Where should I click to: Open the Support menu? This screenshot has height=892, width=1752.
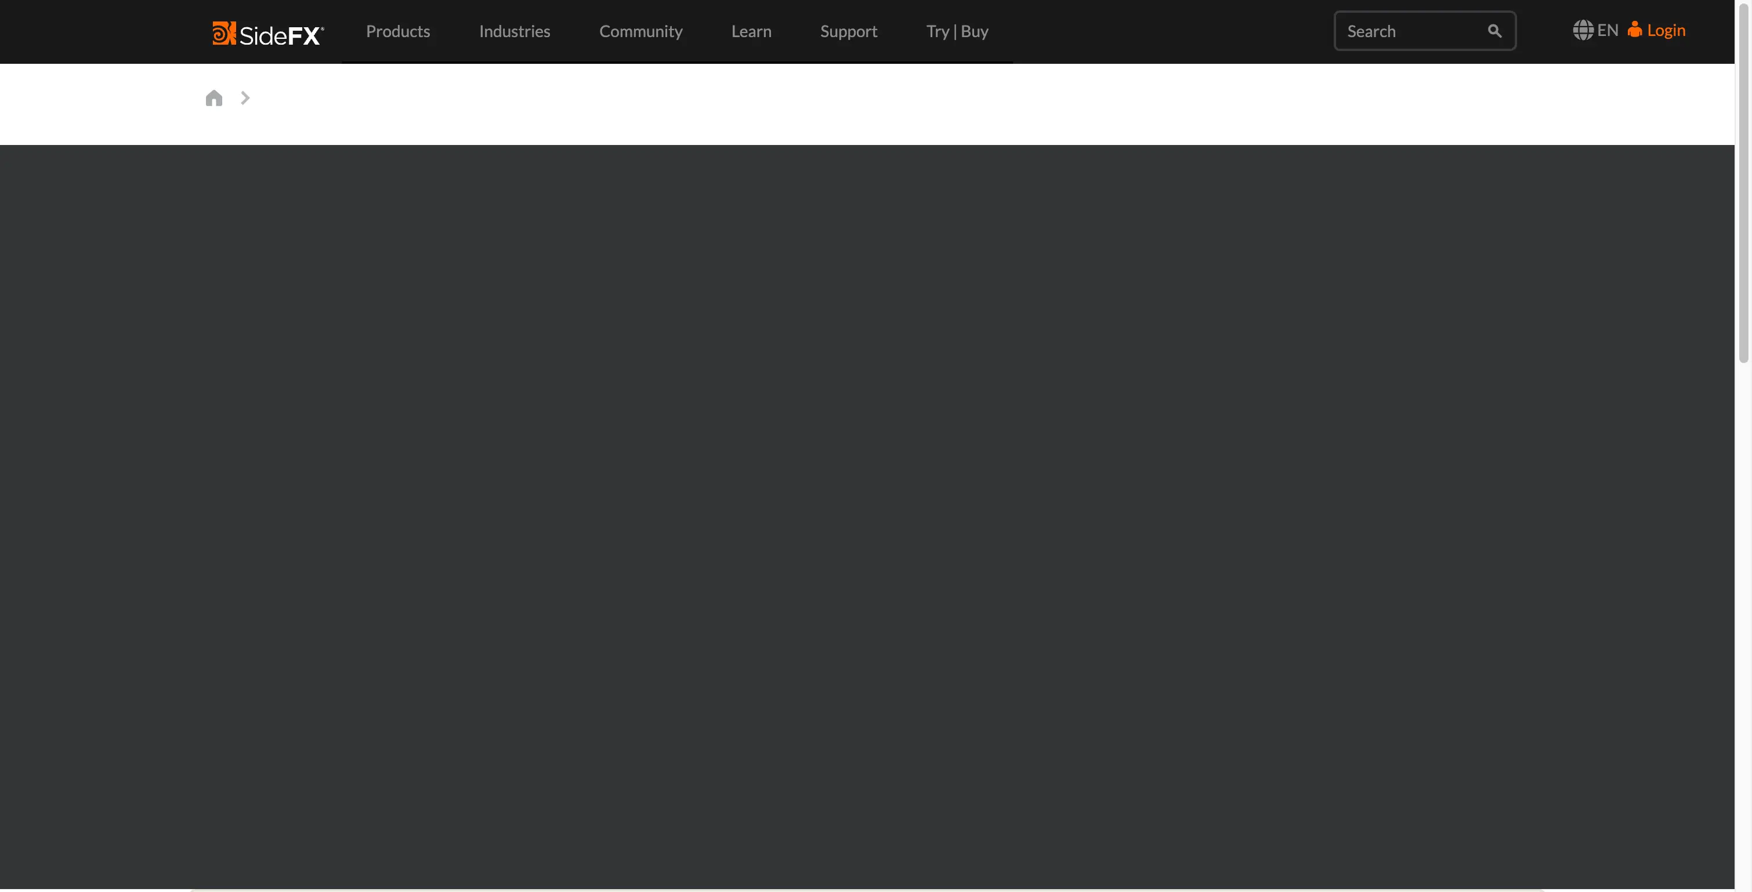pos(848,31)
